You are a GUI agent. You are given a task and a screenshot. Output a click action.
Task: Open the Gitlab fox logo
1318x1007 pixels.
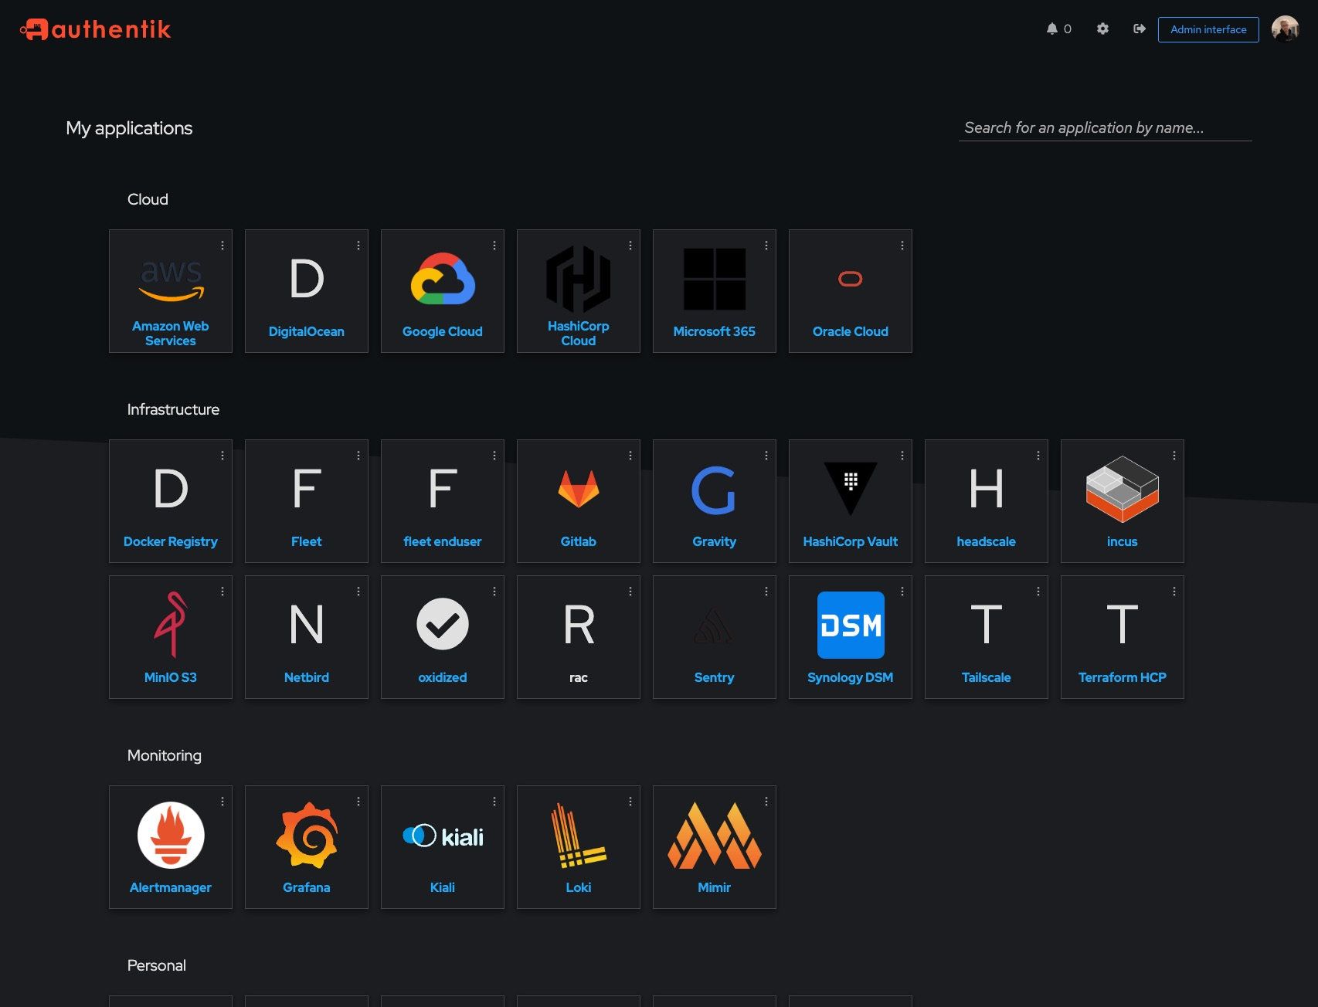pyautogui.click(x=579, y=489)
